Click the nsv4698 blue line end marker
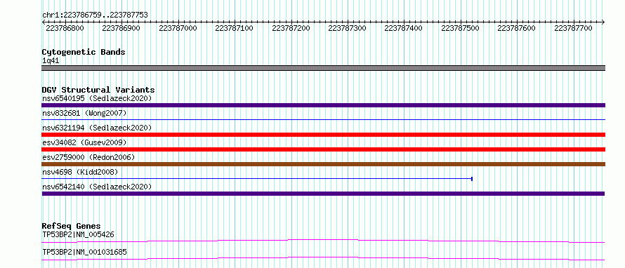Screen dimensions: 625x268 (472, 179)
